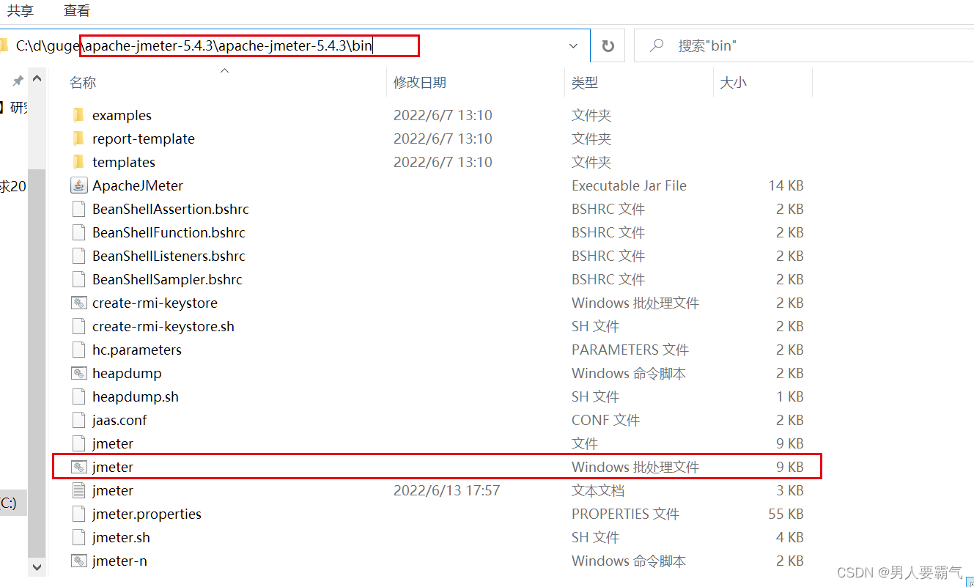
Task: Click the refresh button next to address bar
Action: (x=608, y=45)
